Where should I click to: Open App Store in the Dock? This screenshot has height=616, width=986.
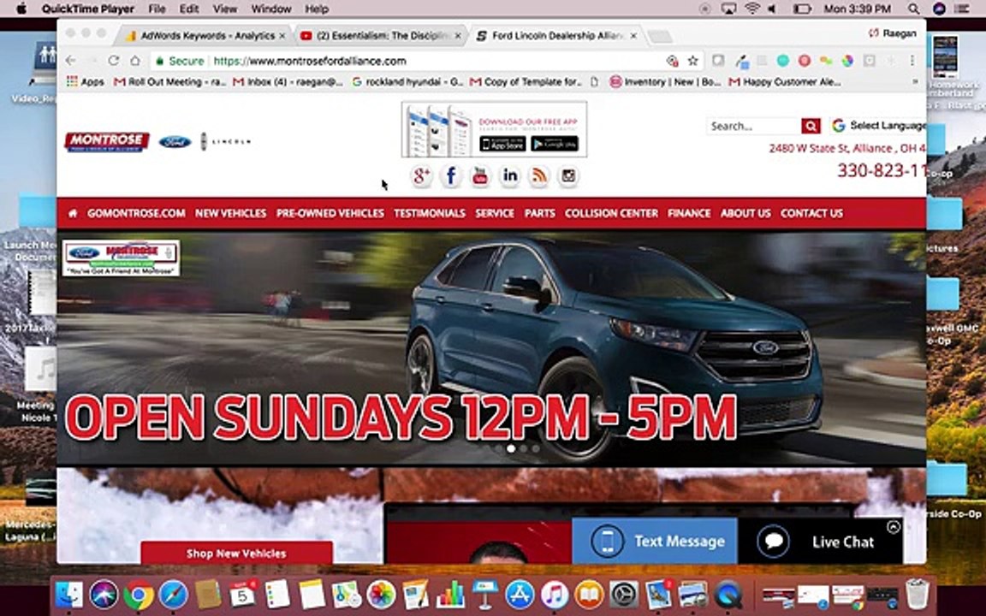520,594
